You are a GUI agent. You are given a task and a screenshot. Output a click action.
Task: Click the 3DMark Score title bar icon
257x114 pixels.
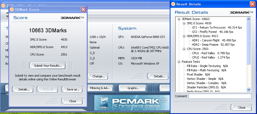(12, 9)
